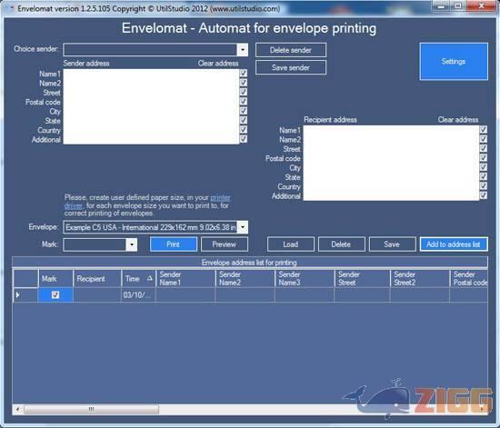
Task: Toggle recipient City clear address checkbox
Action: point(484,167)
